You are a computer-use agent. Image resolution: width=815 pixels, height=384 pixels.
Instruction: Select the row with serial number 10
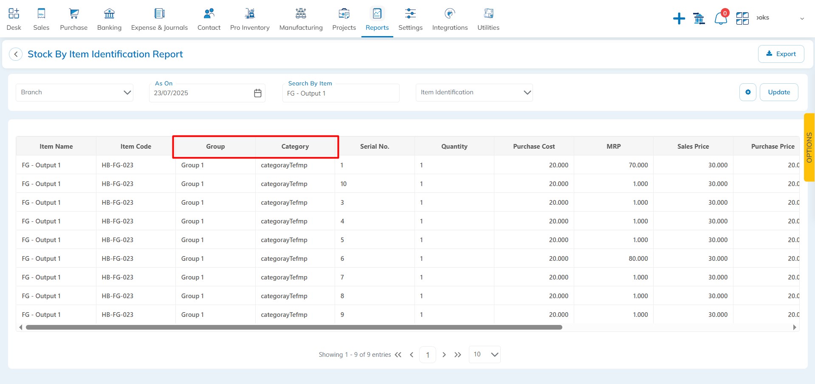pyautogui.click(x=408, y=184)
